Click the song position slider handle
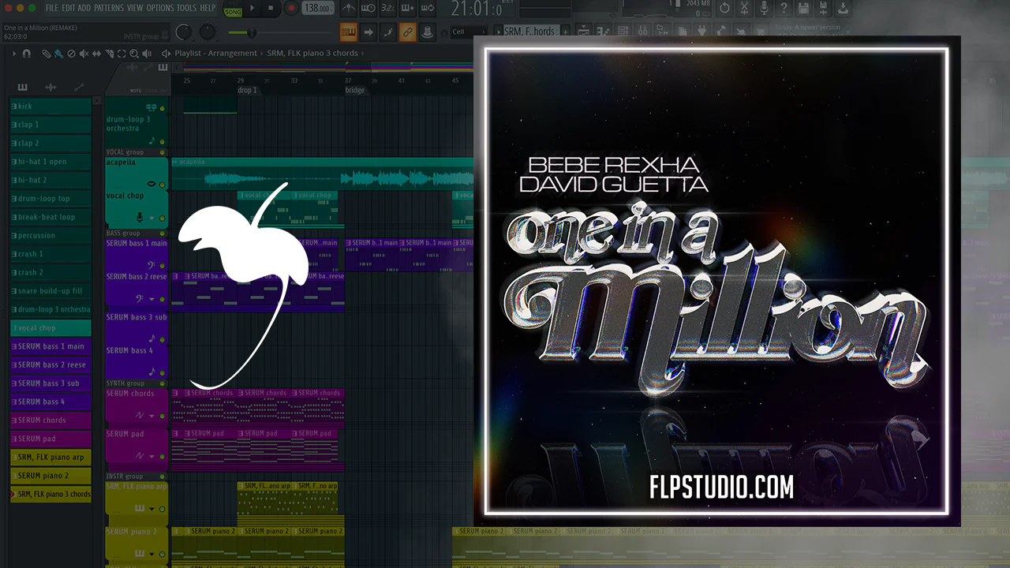The width and height of the screenshot is (1010, 568). 252,32
